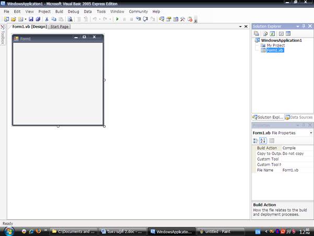Open the Form1.vb File Properties object dropdown

(x=311, y=133)
